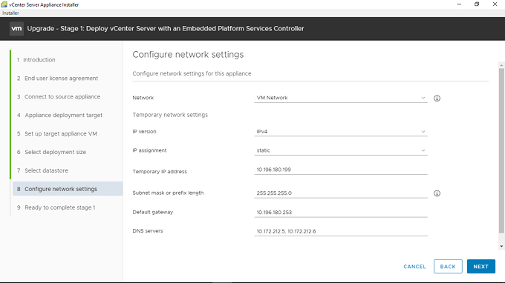Close the installer window

pos(495,4)
